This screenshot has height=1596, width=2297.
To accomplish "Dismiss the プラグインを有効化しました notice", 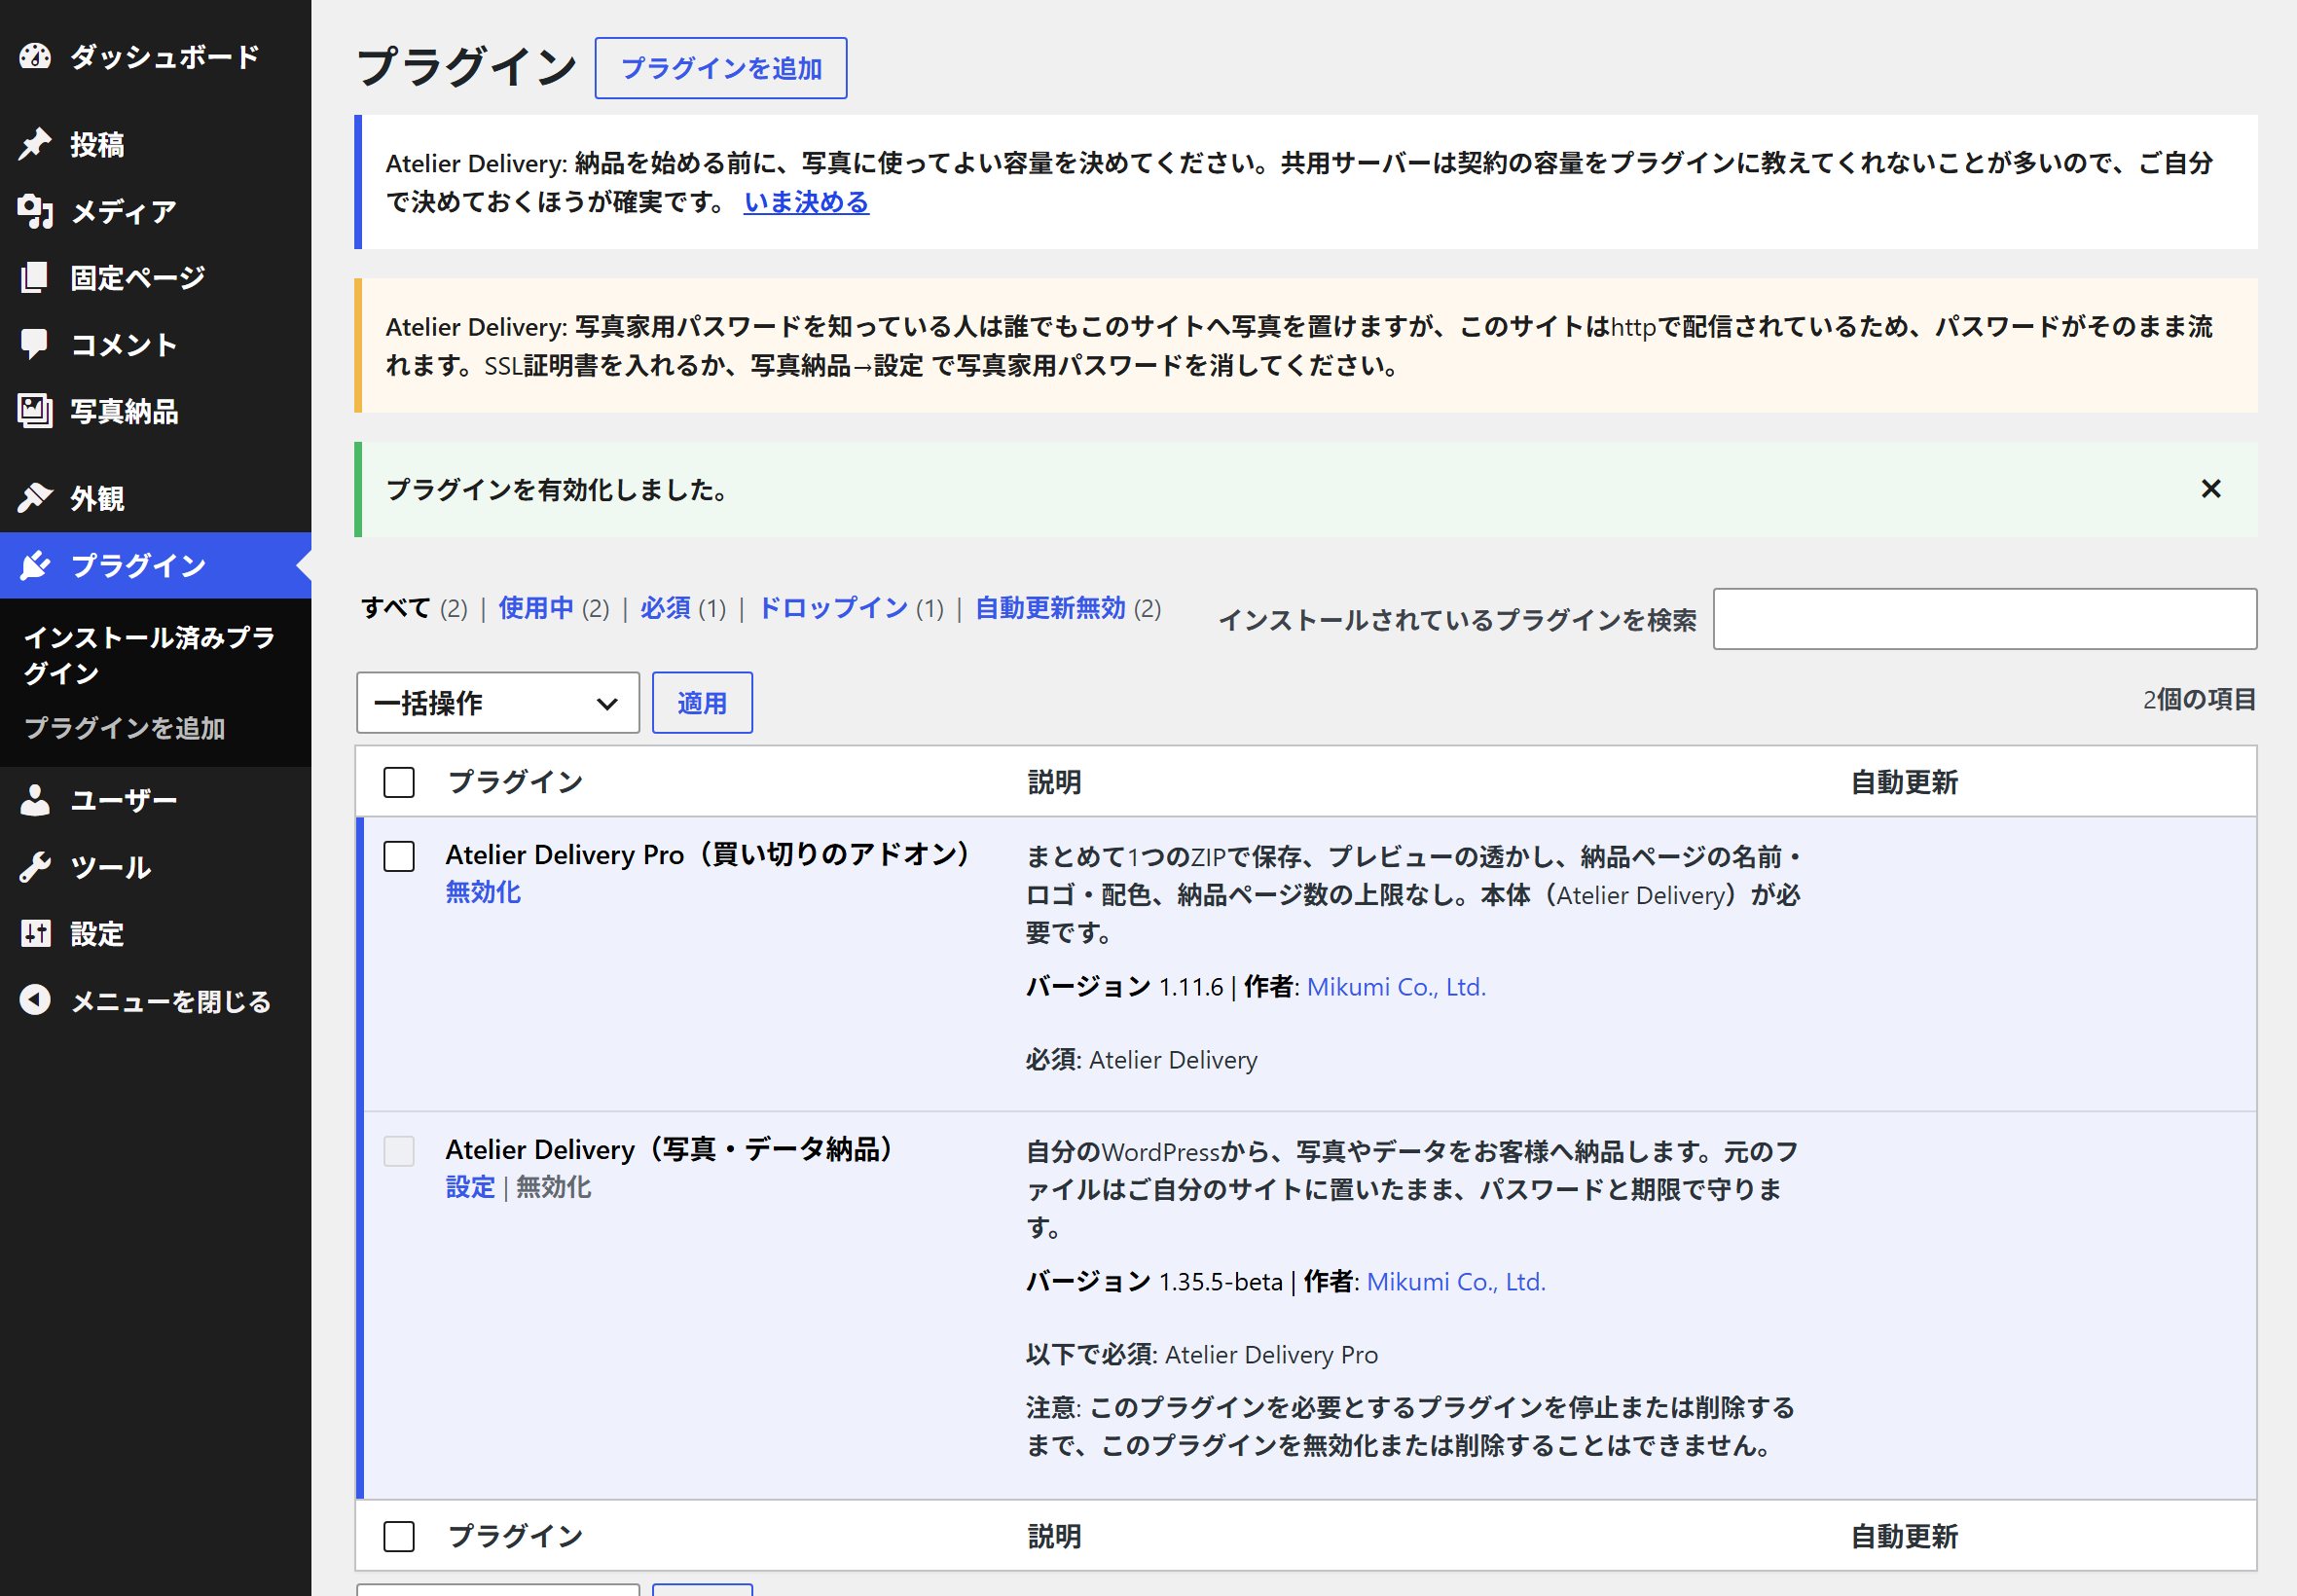I will pos(2211,489).
